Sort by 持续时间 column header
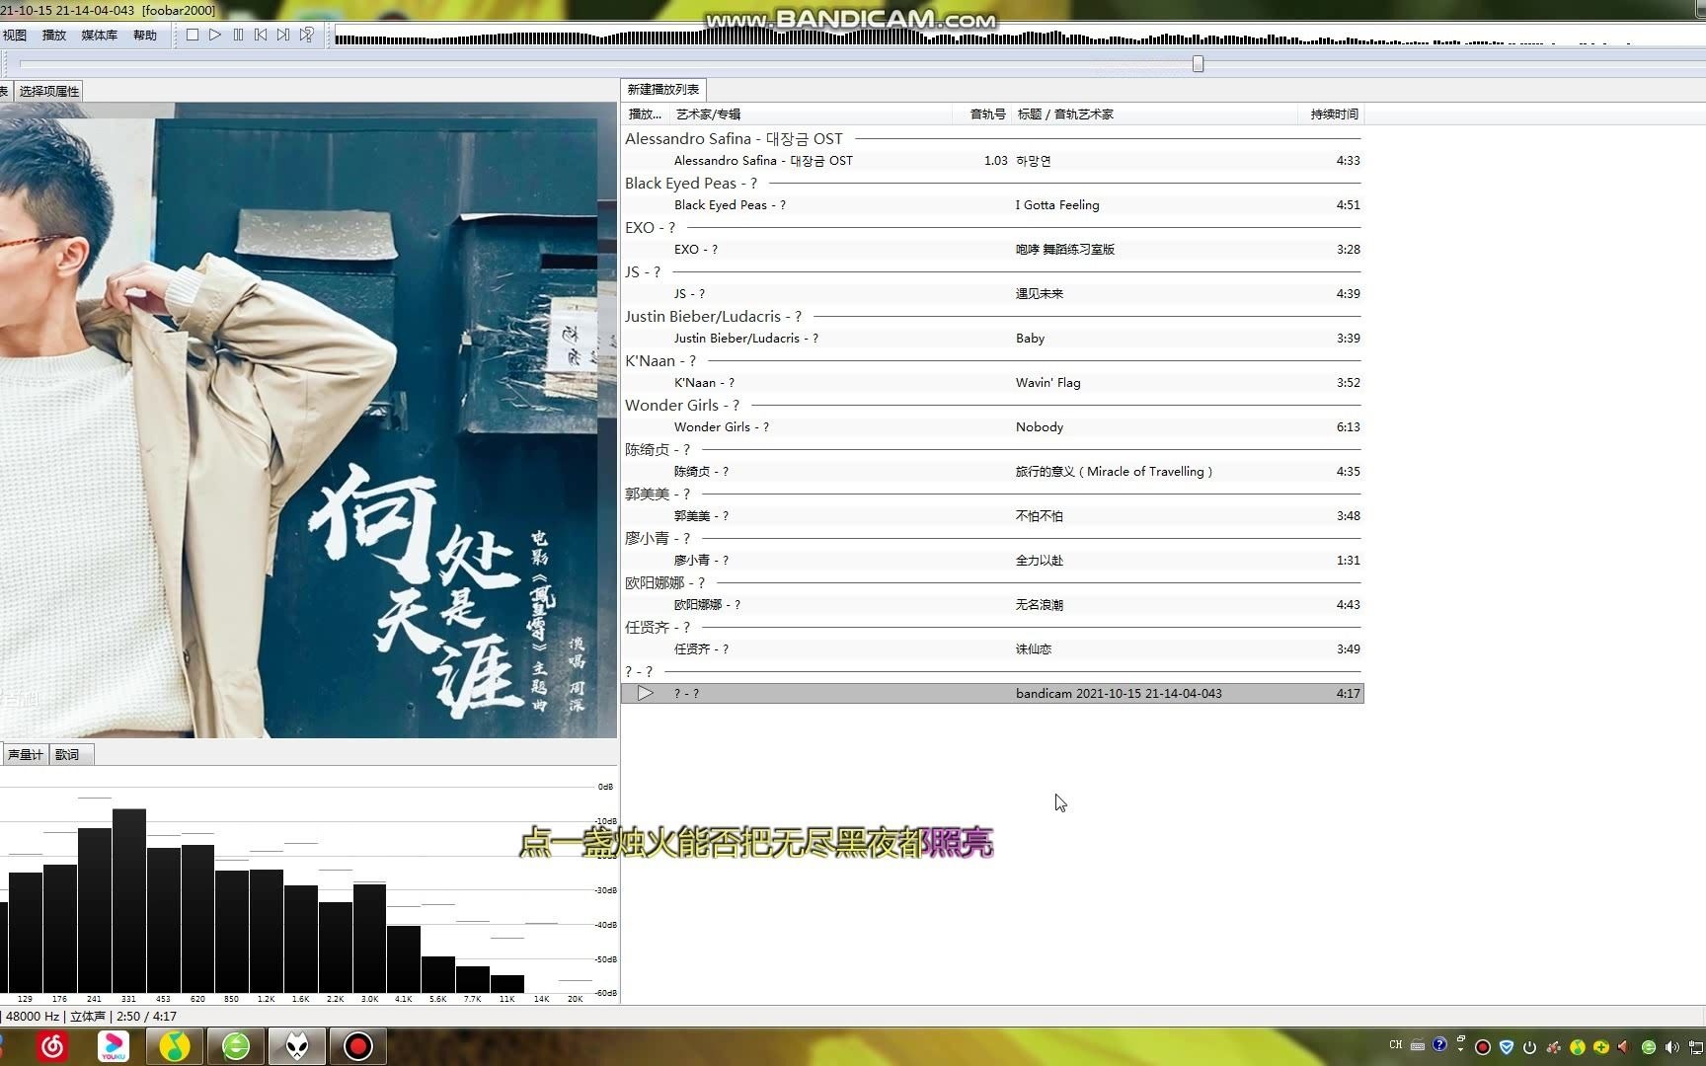This screenshot has height=1066, width=1706. pyautogui.click(x=1333, y=114)
